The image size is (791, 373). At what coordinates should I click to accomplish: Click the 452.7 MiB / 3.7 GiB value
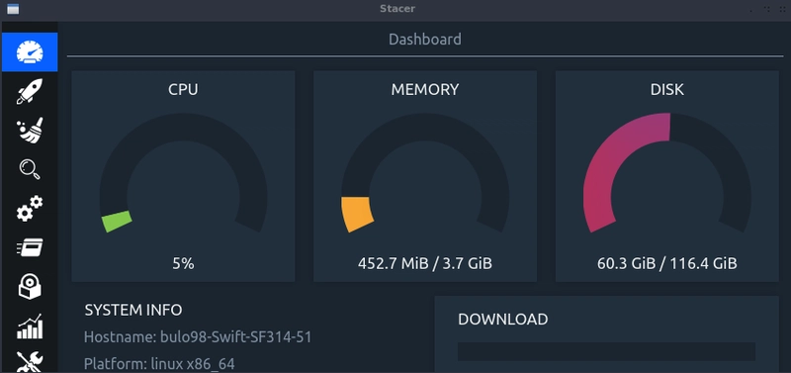tap(425, 263)
